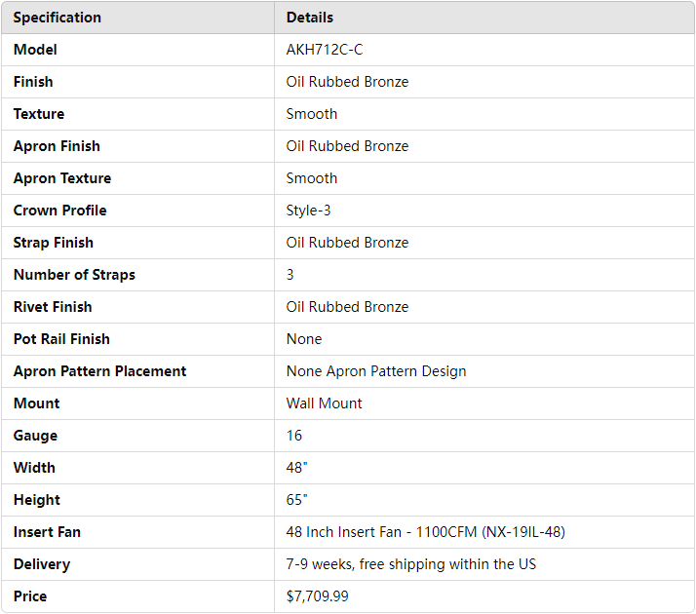The width and height of the screenshot is (696, 614).
Task: Click the Wall Mount value
Action: [x=324, y=403]
